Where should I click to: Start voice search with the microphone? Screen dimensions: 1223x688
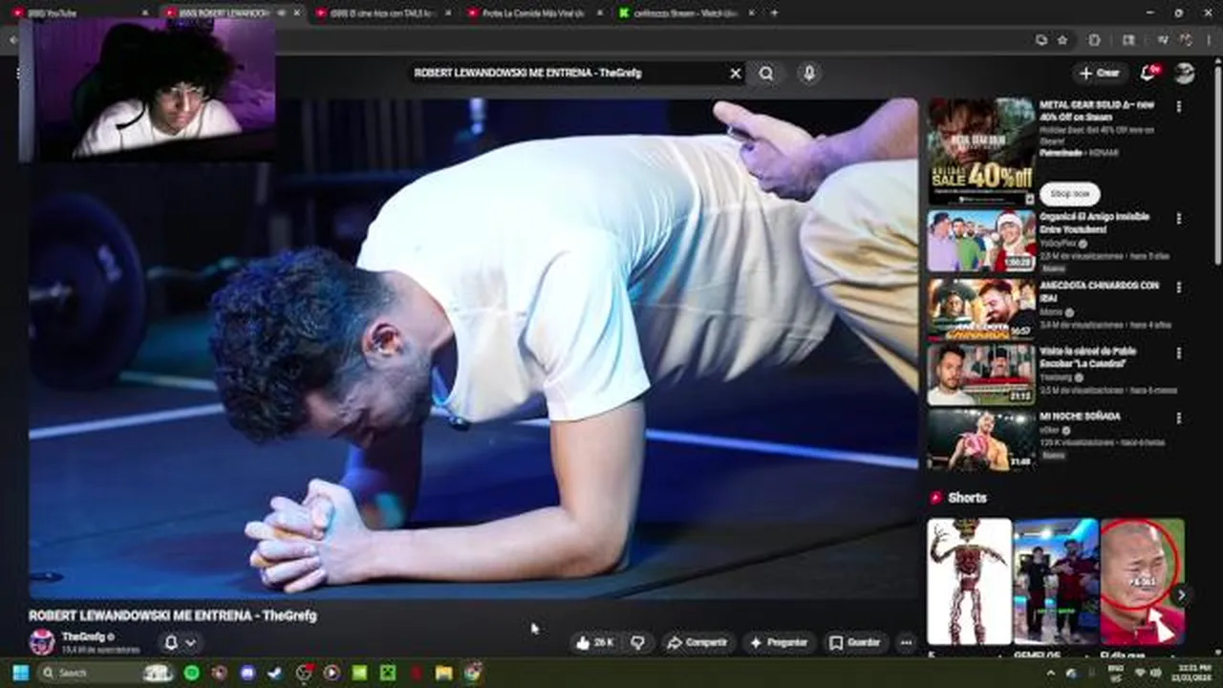(x=808, y=73)
